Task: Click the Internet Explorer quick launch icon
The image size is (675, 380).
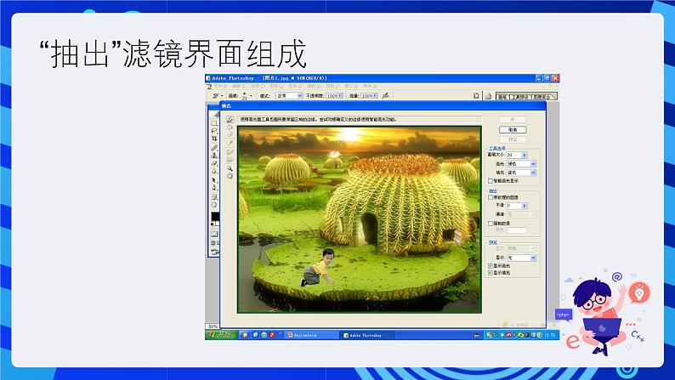Action: click(x=256, y=335)
